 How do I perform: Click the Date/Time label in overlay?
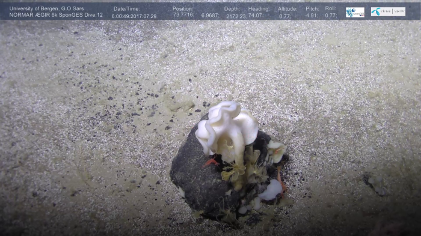pos(126,9)
